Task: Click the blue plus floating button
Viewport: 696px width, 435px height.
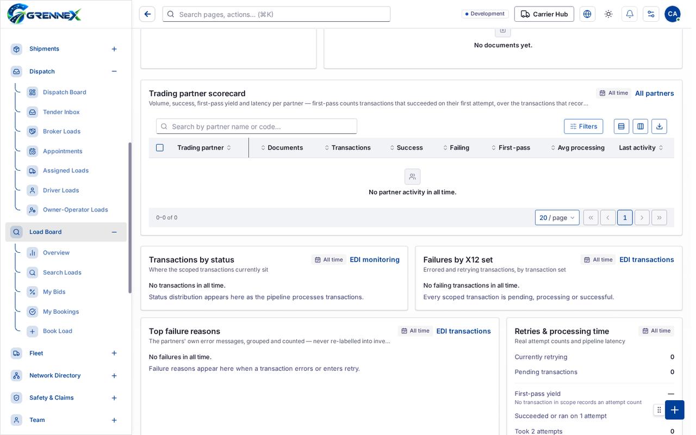Action: [674, 409]
